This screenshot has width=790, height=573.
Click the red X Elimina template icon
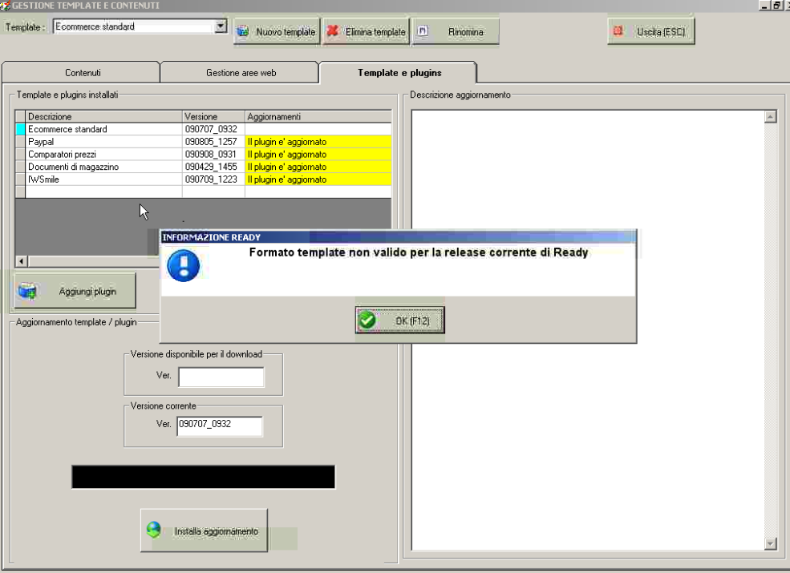tap(333, 31)
